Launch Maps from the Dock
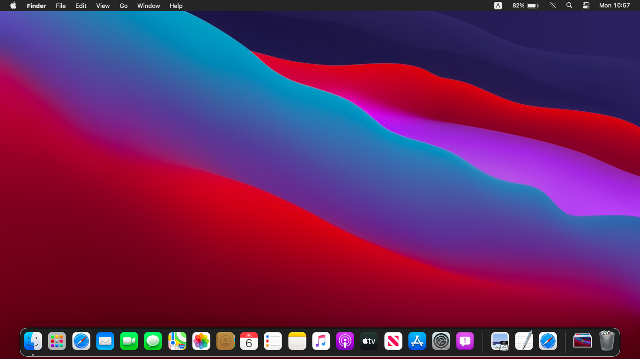 click(177, 341)
